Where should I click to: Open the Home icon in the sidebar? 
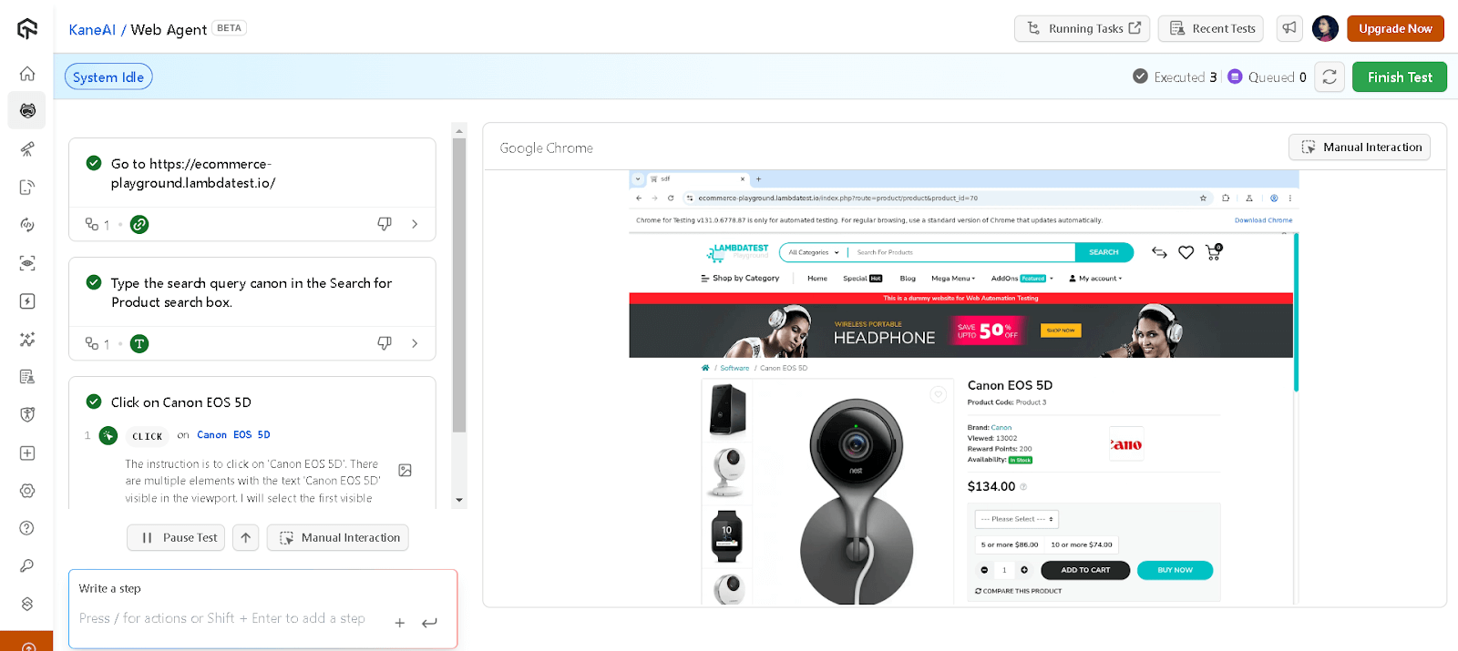[27, 73]
